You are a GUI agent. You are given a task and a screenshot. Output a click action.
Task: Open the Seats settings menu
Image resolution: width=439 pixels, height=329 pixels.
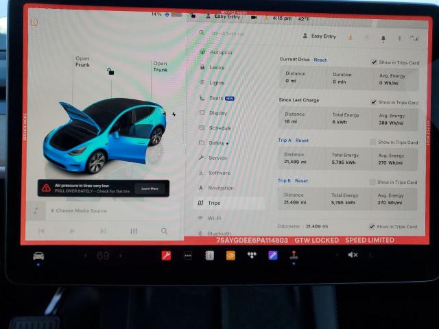click(x=217, y=98)
